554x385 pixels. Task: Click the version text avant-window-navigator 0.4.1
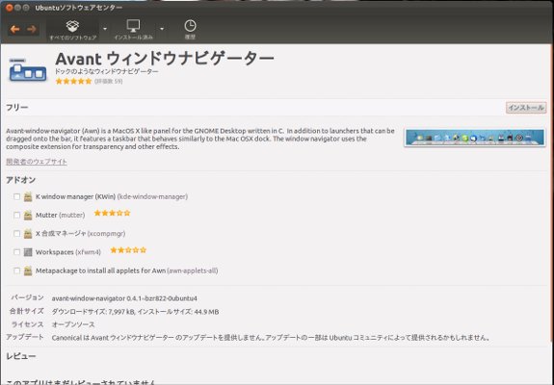tap(124, 298)
